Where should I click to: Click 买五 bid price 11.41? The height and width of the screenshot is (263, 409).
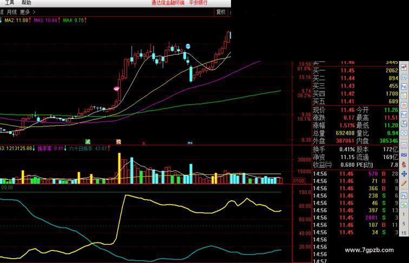click(347, 102)
